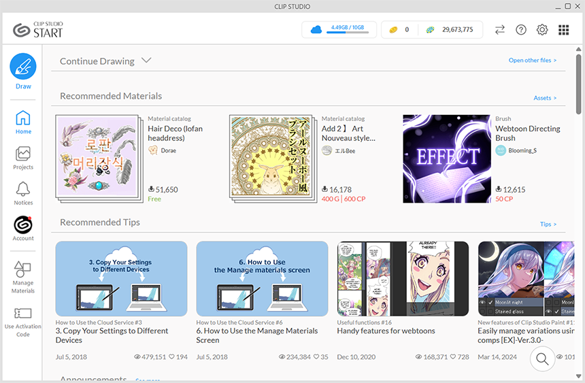Click the Use Activation Code icon
The width and height of the screenshot is (585, 383).
[x=23, y=314]
